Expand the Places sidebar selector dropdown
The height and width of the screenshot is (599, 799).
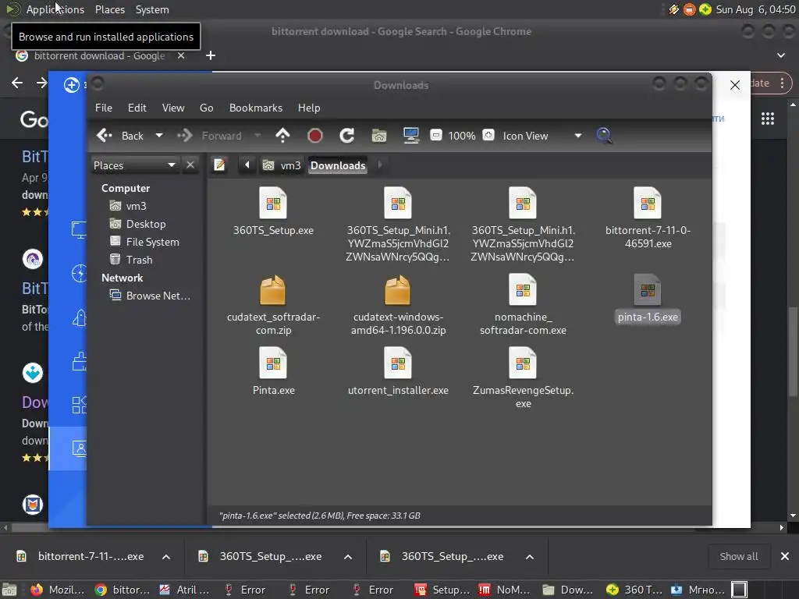click(134, 165)
